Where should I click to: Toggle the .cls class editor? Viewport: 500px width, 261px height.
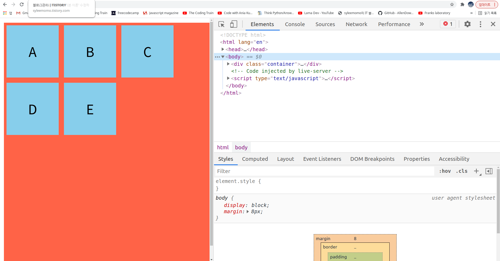point(462,171)
